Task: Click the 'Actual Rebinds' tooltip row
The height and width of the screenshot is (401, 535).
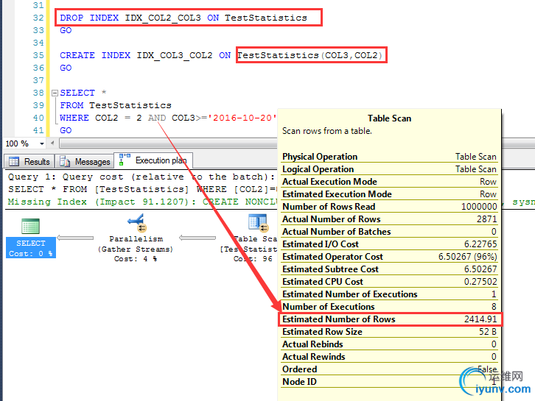Action: tap(389, 344)
